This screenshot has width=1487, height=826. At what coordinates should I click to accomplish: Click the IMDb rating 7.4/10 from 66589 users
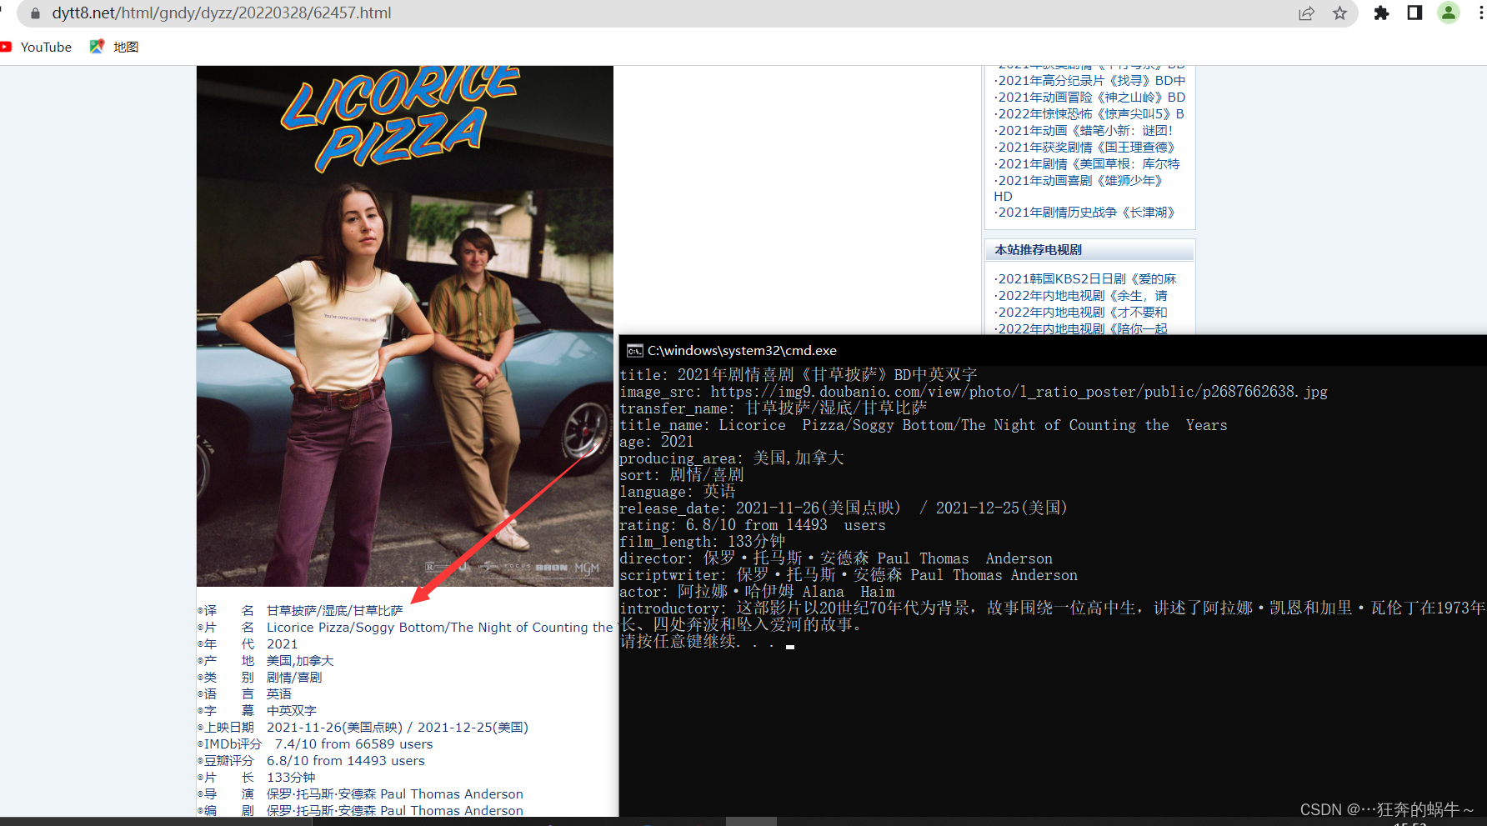pos(353,744)
